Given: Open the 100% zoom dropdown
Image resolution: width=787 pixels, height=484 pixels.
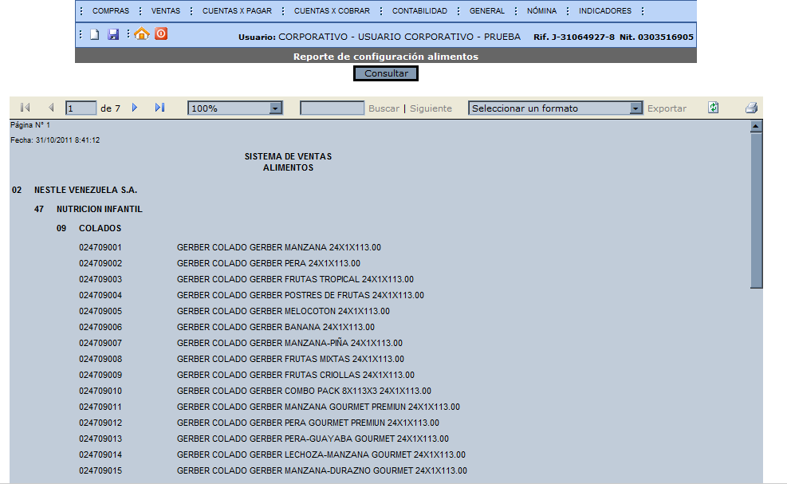Looking at the screenshot, I should pos(235,108).
